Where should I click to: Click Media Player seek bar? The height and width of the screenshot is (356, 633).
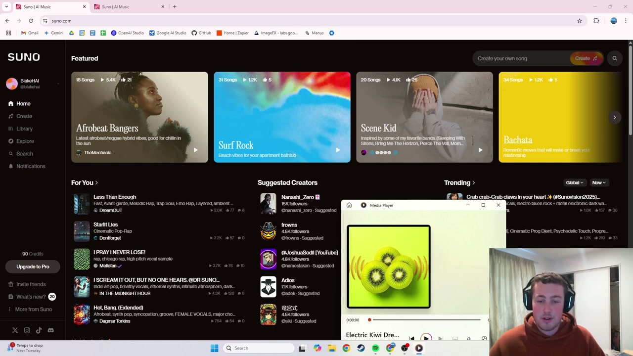click(x=425, y=320)
